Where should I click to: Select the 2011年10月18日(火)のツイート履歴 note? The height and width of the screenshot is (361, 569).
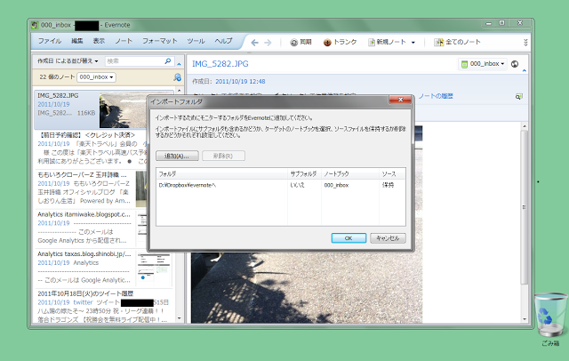pyautogui.click(x=104, y=306)
